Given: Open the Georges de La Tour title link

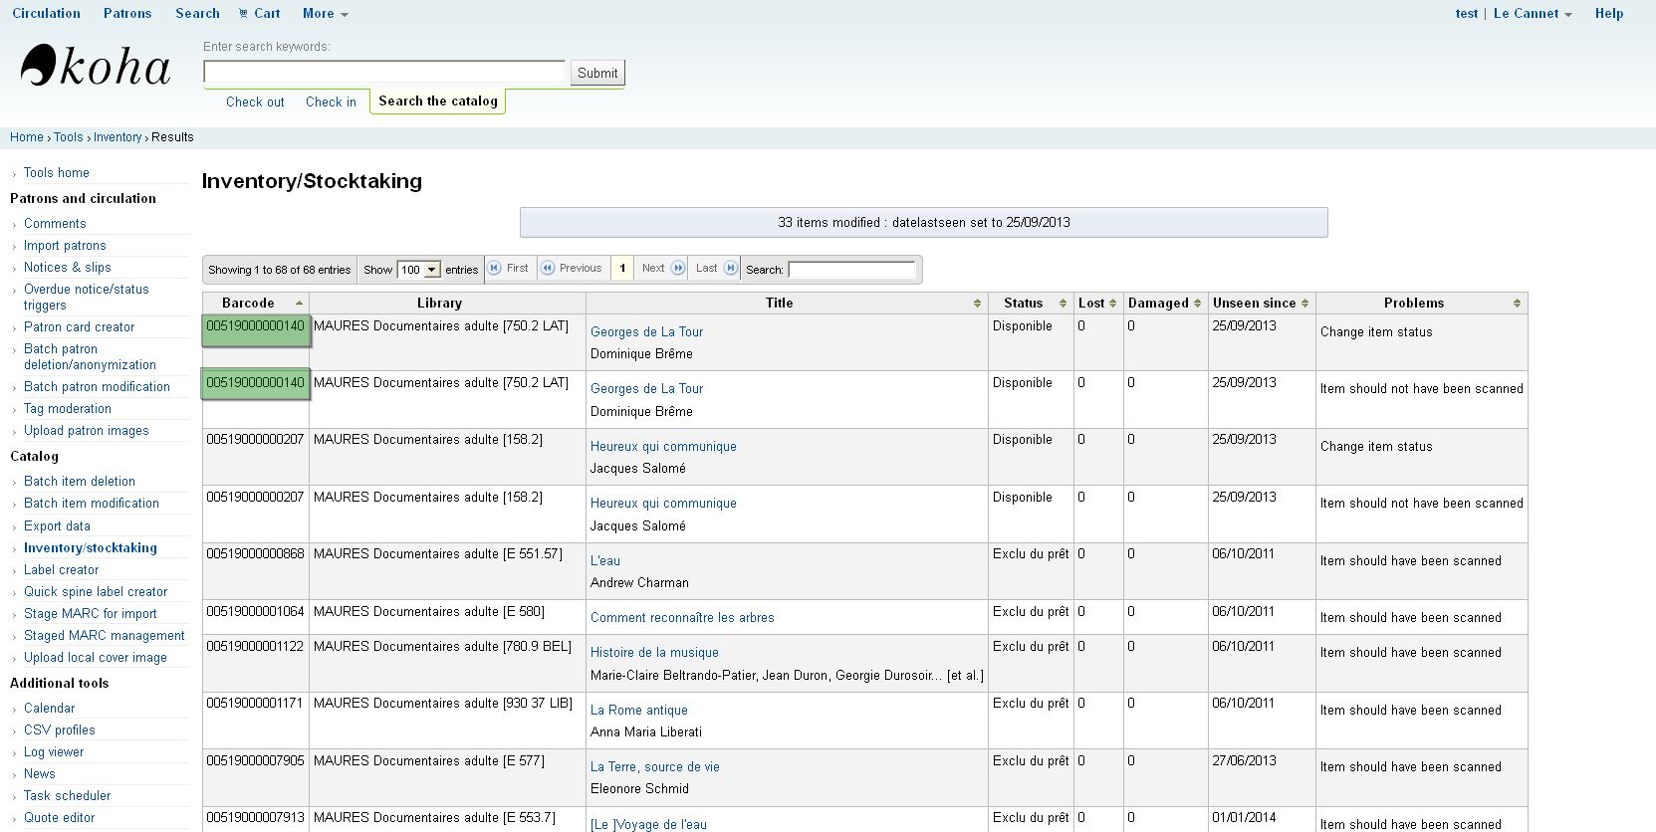Looking at the screenshot, I should tap(646, 331).
